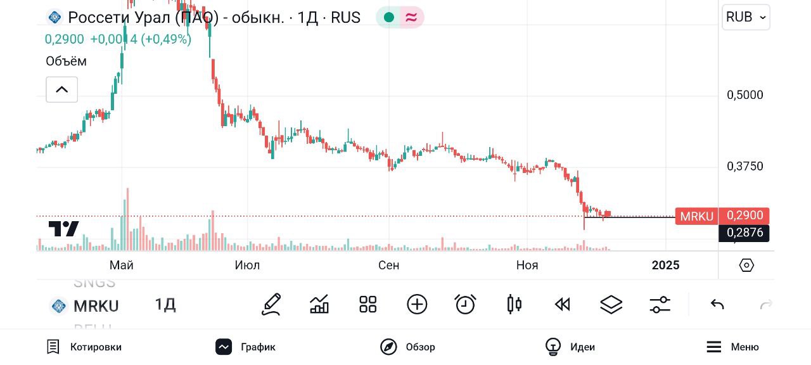This screenshot has height=365, width=811.
Task: Toggle the pink approximate-data indicator
Action: [x=411, y=17]
